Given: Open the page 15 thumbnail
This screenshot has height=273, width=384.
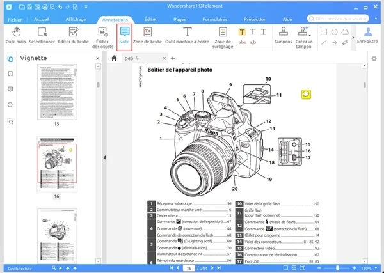Looking at the screenshot, I should pyautogui.click(x=57, y=92).
